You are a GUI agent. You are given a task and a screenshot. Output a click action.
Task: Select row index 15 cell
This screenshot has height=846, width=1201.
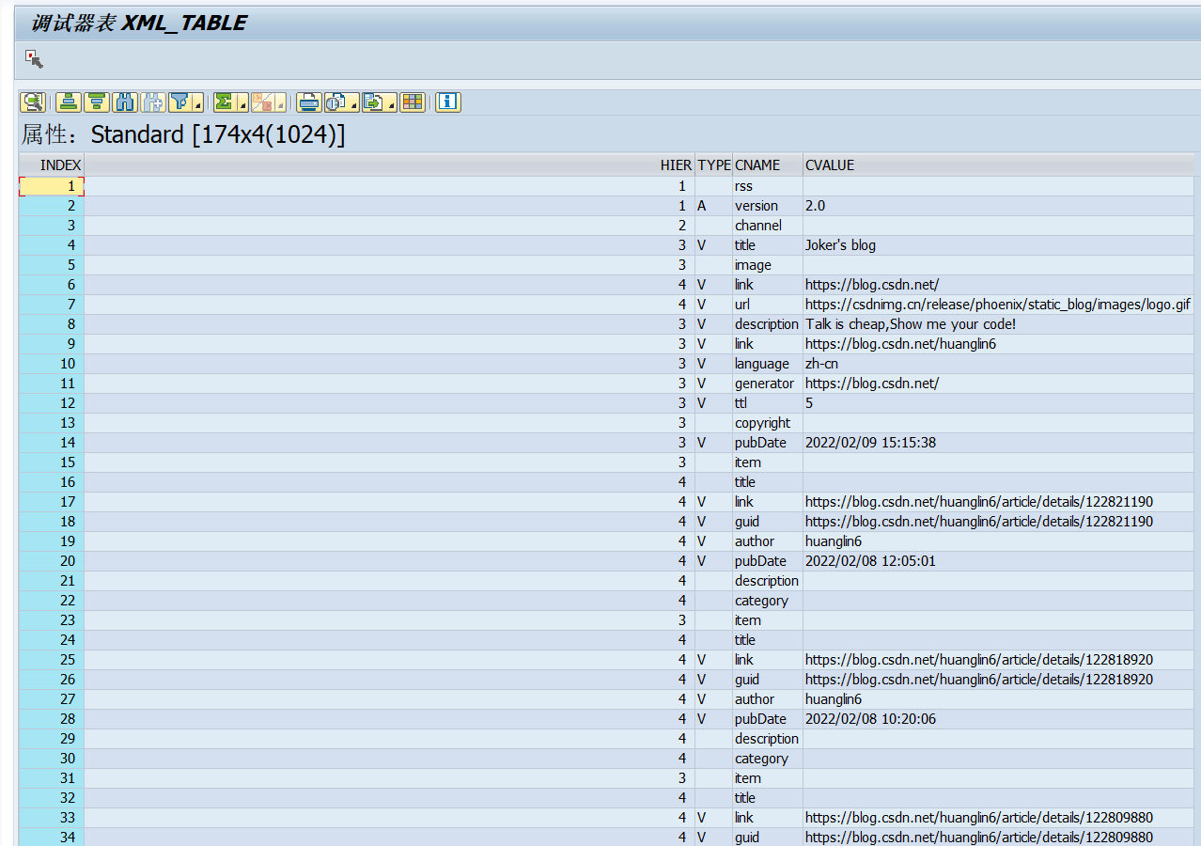(52, 462)
